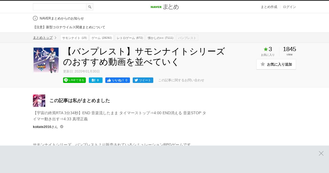Viewport: 329px width, 173px height.
Task: Click the article title サモンナイトシリーズ
Action: [144, 57]
